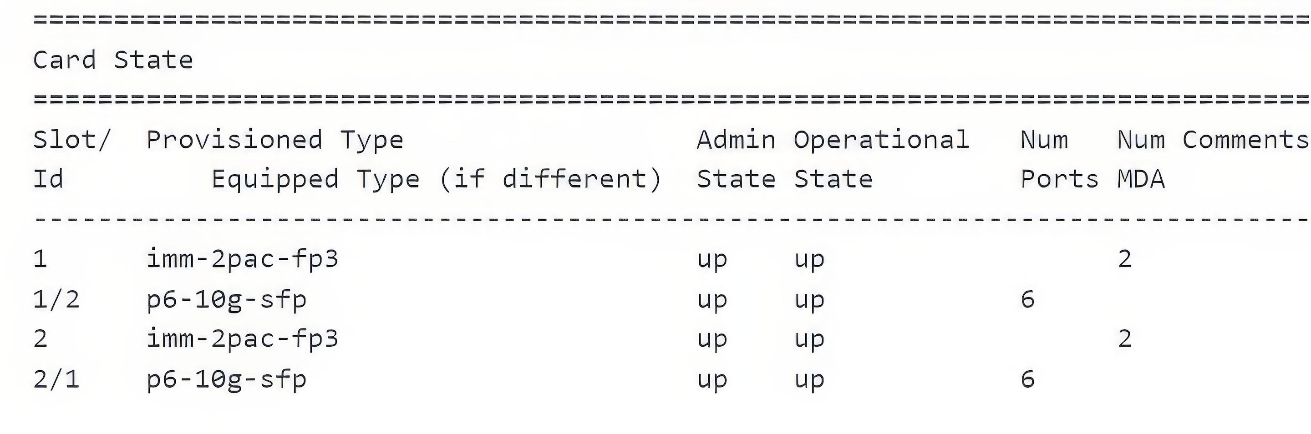Click slot id '1/2'
1311x434 pixels.
coord(56,299)
